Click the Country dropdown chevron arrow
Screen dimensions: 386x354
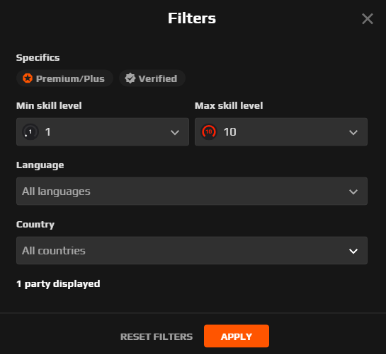pos(353,252)
